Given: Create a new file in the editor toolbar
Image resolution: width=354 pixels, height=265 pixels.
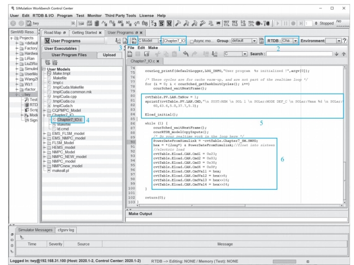Looking at the screenshot, I should coord(130,54).
